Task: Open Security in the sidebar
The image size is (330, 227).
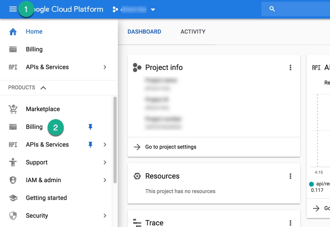Action: pyautogui.click(x=37, y=216)
